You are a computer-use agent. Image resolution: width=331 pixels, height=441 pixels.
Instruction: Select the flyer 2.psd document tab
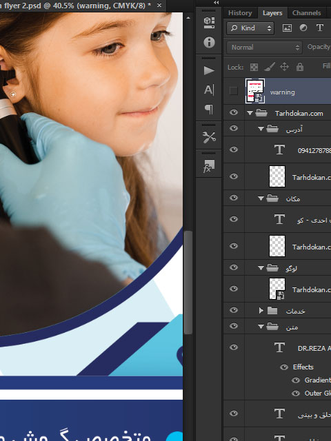[76, 6]
